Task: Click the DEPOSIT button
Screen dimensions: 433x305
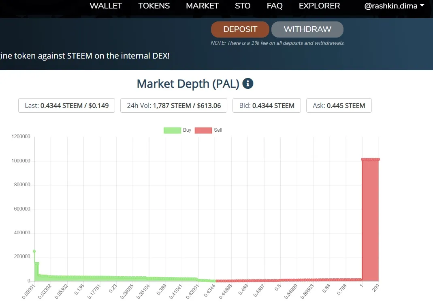Action: point(240,29)
